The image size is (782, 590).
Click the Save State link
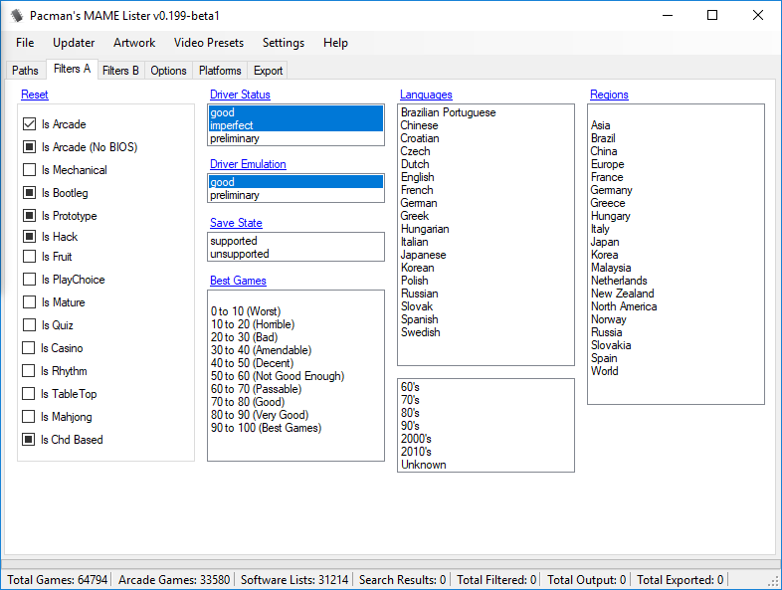236,223
